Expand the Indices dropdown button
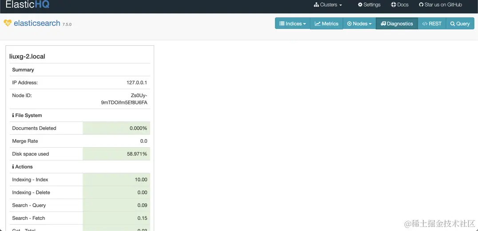Viewport: 478px width, 231px height. tap(293, 23)
